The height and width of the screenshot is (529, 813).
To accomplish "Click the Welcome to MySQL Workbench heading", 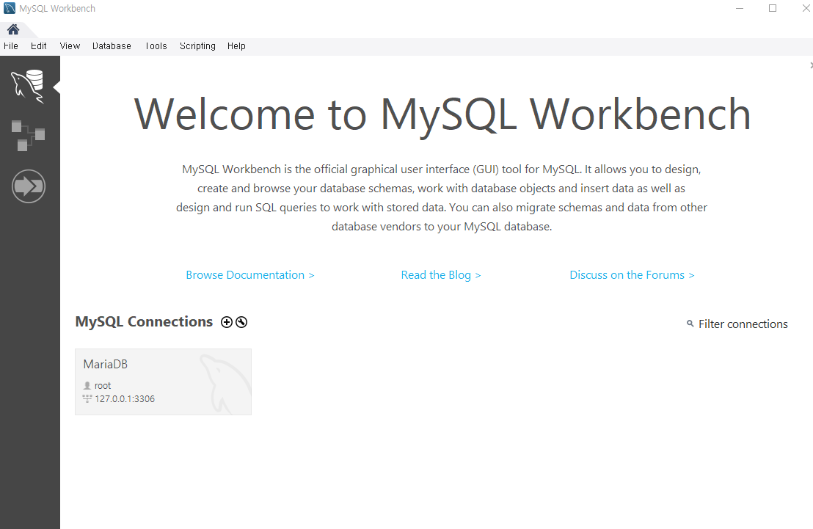I will click(x=442, y=114).
